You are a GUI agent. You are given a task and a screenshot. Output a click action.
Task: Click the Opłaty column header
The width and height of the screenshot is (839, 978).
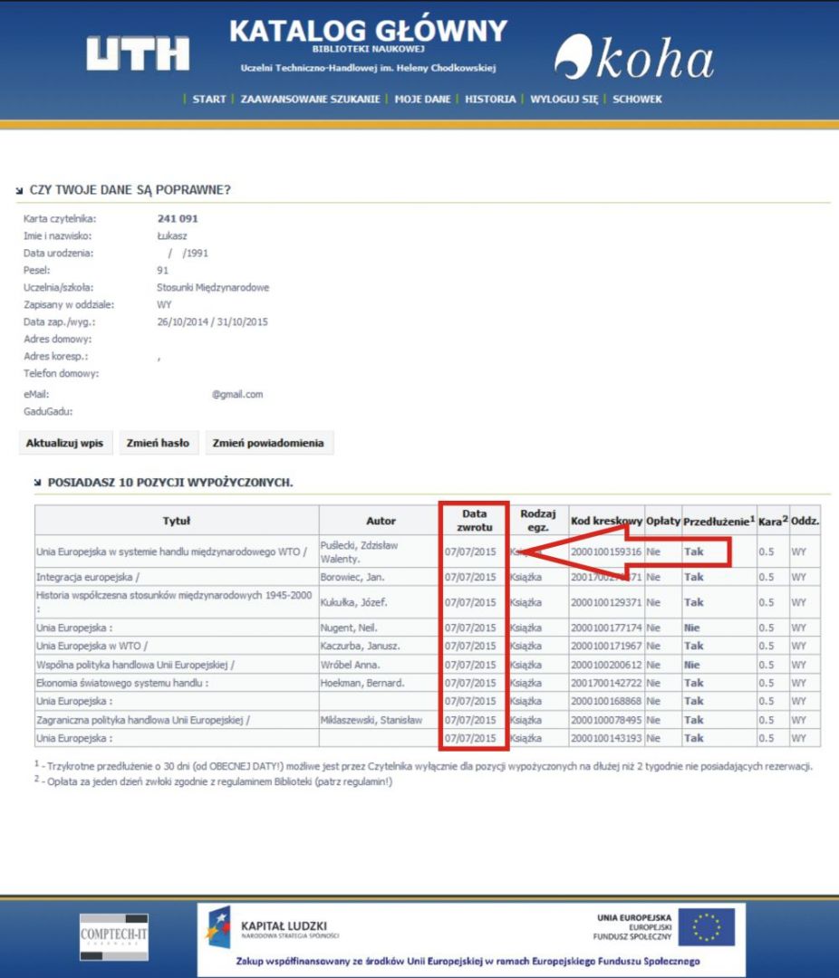(663, 520)
